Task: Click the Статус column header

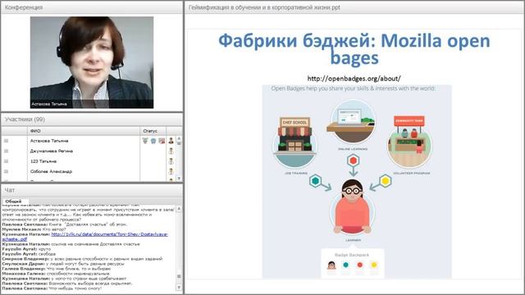Action: [x=153, y=131]
